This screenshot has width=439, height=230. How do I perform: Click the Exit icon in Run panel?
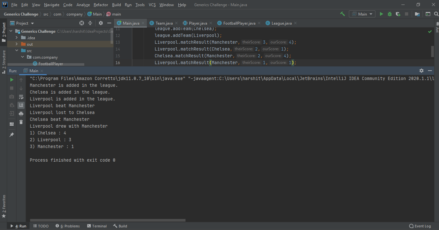tap(12, 113)
